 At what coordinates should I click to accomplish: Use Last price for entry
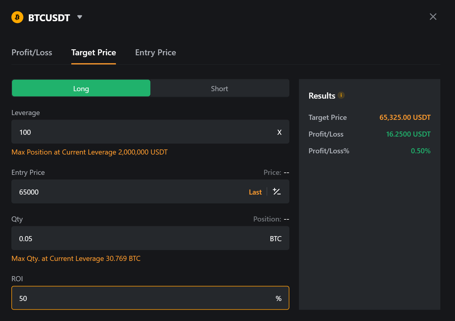coord(255,192)
